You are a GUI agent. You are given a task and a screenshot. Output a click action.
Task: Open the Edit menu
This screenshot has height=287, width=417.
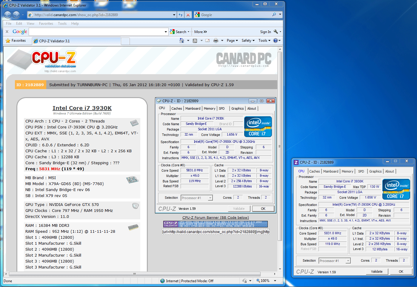(19, 24)
